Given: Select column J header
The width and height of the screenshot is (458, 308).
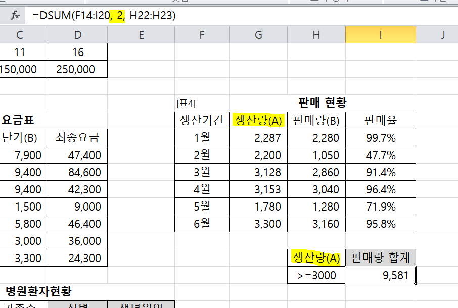Looking at the screenshot, I should pos(442,35).
